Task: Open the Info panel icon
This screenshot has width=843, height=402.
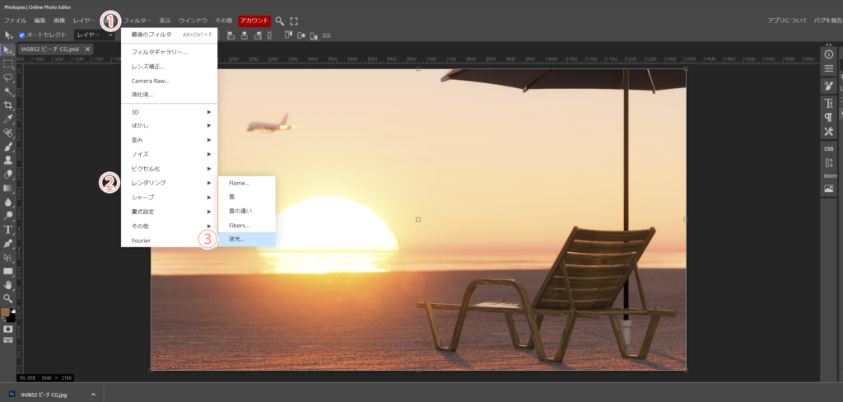Action: click(828, 54)
